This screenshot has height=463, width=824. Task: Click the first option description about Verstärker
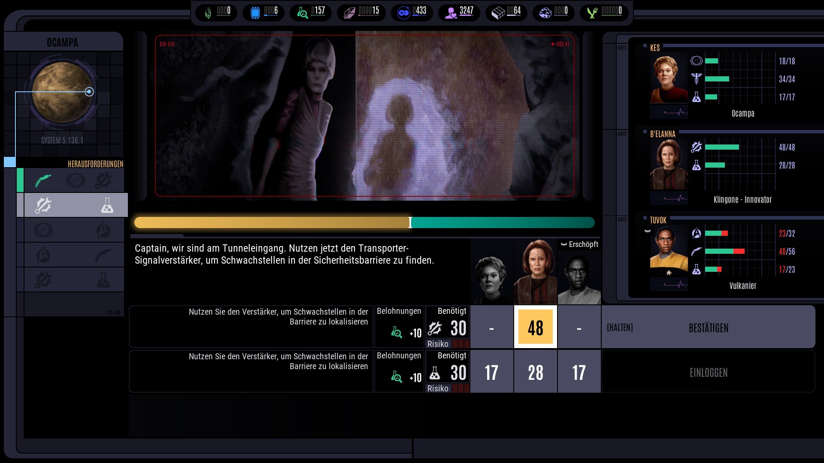278,317
